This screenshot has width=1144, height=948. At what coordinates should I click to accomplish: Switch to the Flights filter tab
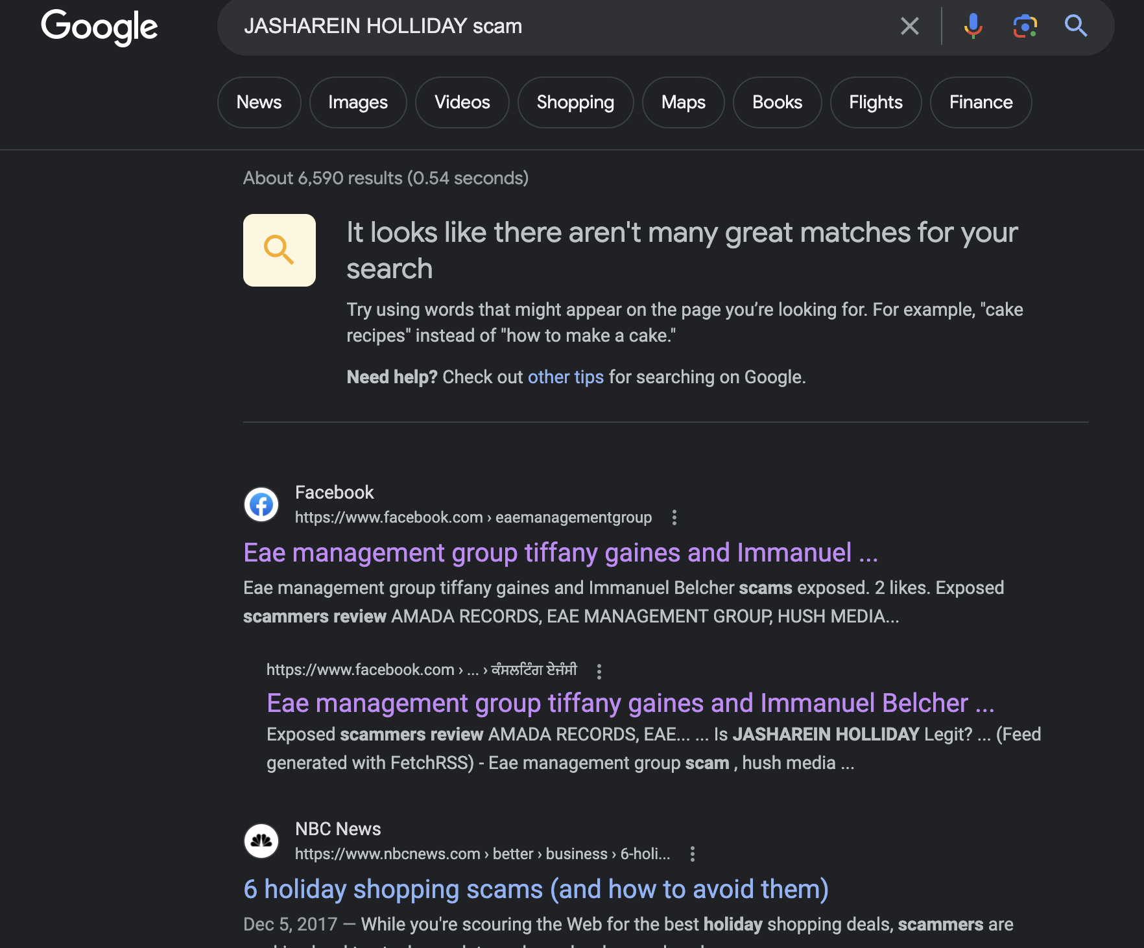876,102
